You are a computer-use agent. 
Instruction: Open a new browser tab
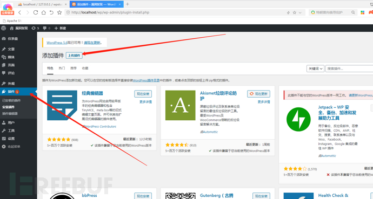click(x=128, y=4)
